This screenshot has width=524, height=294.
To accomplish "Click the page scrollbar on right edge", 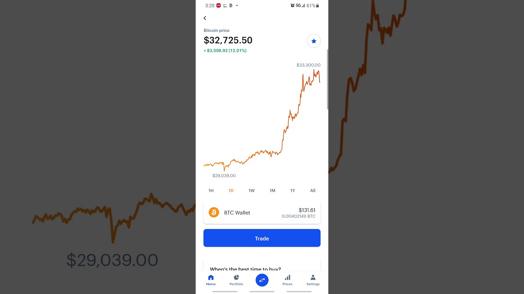I will (x=327, y=80).
